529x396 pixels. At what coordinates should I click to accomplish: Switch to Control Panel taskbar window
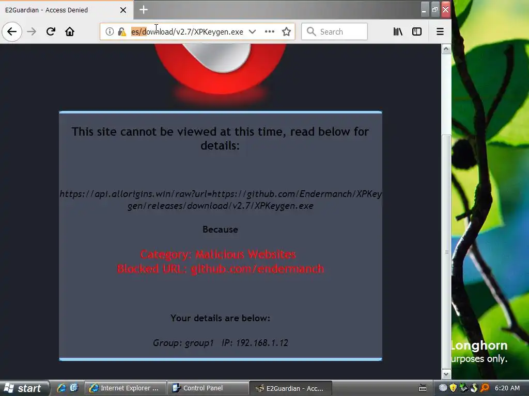(x=208, y=388)
